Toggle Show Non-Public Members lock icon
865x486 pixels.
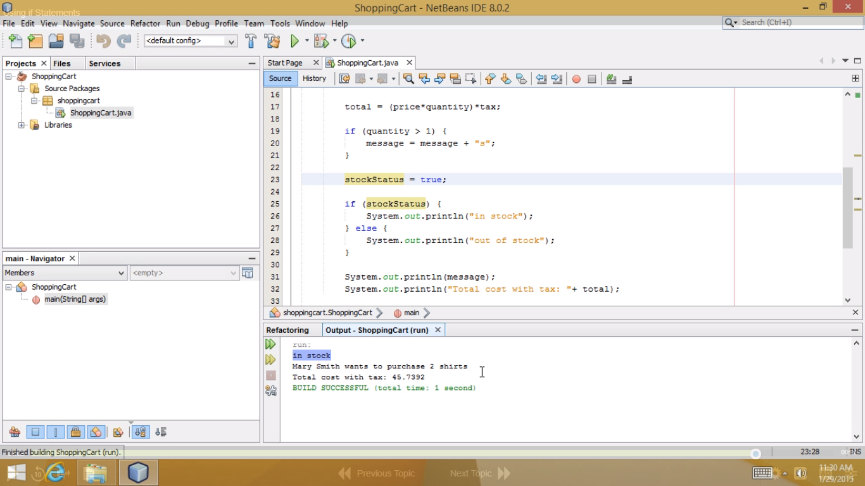[76, 432]
